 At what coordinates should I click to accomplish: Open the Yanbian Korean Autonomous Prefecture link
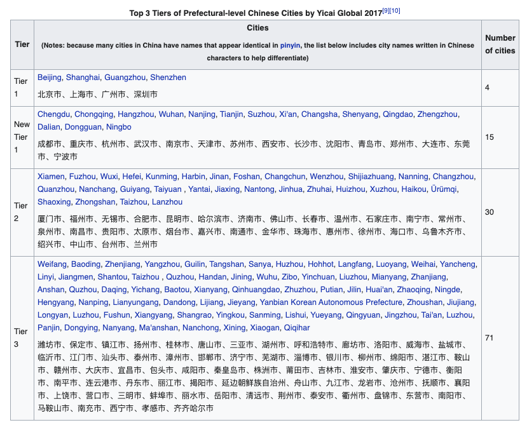(331, 302)
